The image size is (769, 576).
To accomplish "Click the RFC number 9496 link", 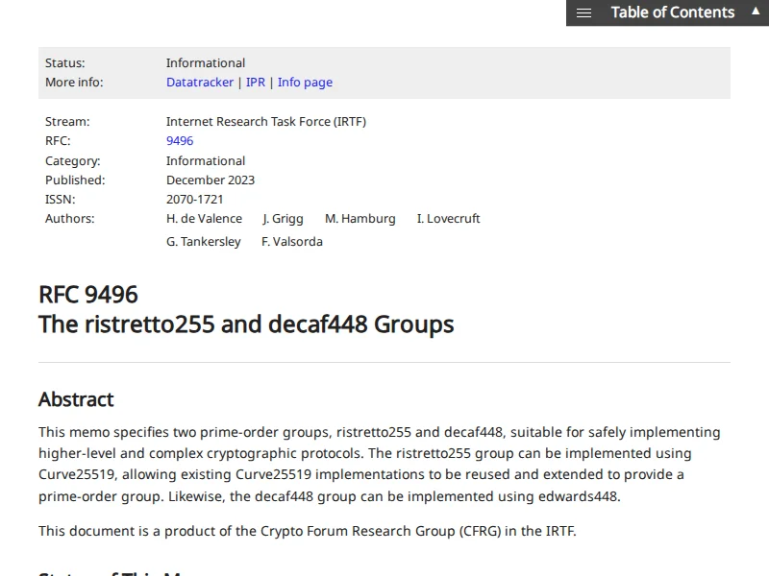I will click(x=180, y=141).
